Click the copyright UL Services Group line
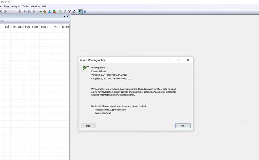This screenshot has height=160, width=259. point(111,79)
